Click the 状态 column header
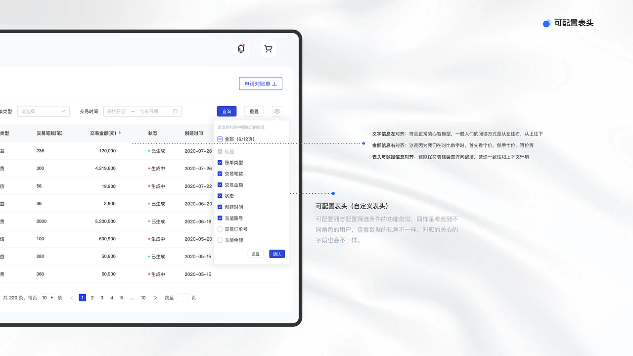Viewport: 633px width, 356px height. pyautogui.click(x=153, y=133)
